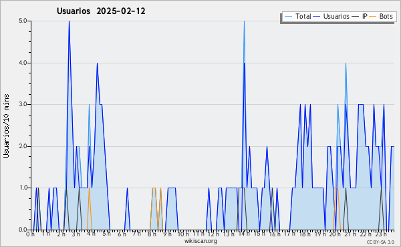Click the 3.0 y-axis tick label
This screenshot has width=401, height=247.
pos(23,104)
